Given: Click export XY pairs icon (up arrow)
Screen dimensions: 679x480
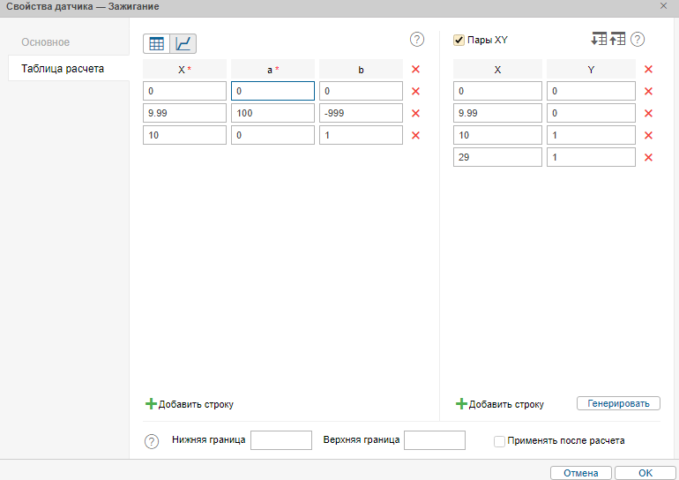Looking at the screenshot, I should 617,40.
